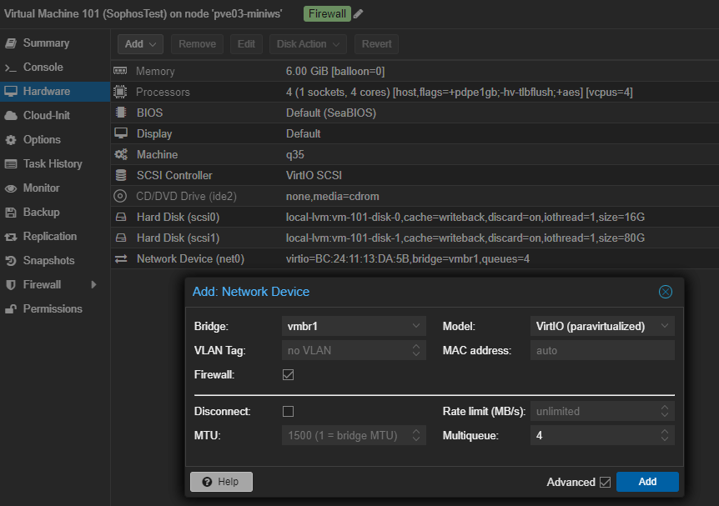
Task: Click the Revert toolbar button
Action: (376, 44)
